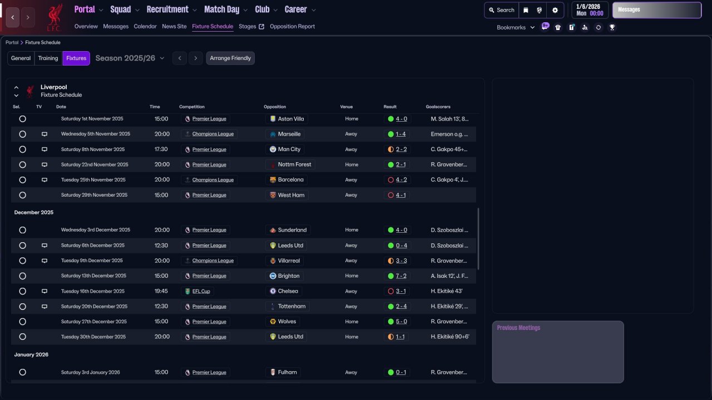Open the Opposition Report page
Viewport: 712px width, 400px height.
click(292, 26)
